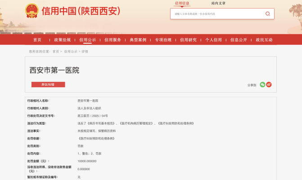Click the value 1、警告；2、罚款
The image size is (302, 180).
90,153
